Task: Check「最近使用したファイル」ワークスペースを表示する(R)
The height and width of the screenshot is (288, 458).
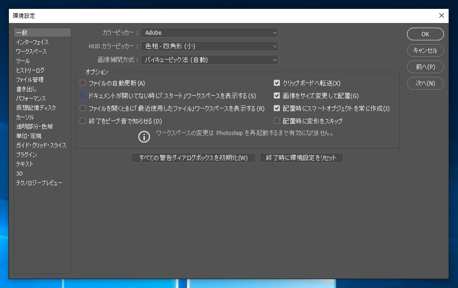Action: tap(83, 108)
